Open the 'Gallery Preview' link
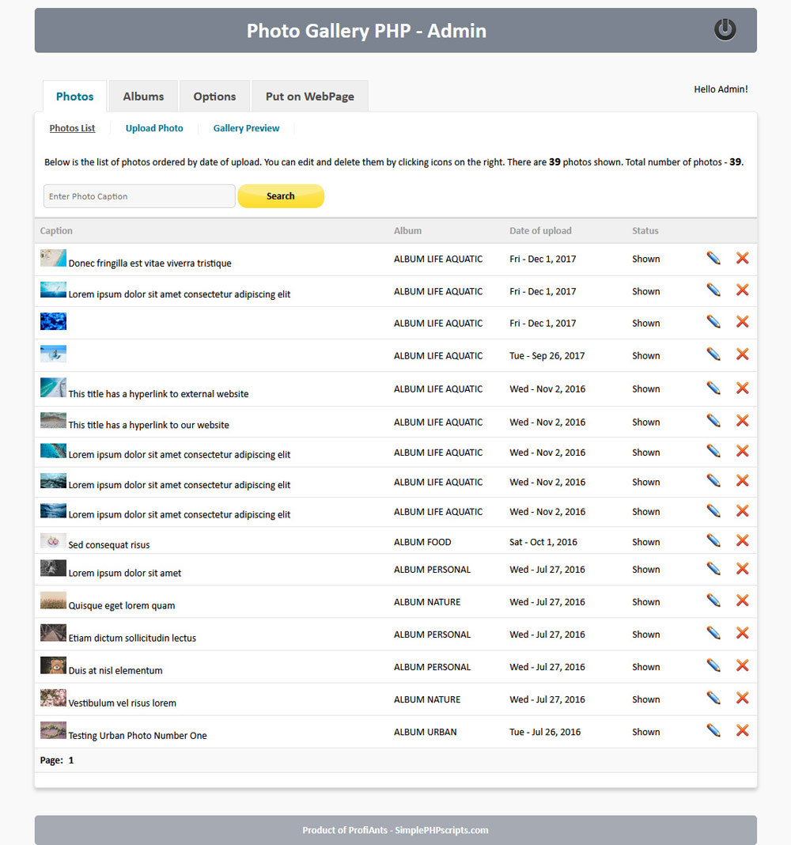Viewport: 791px width, 845px height. (246, 127)
